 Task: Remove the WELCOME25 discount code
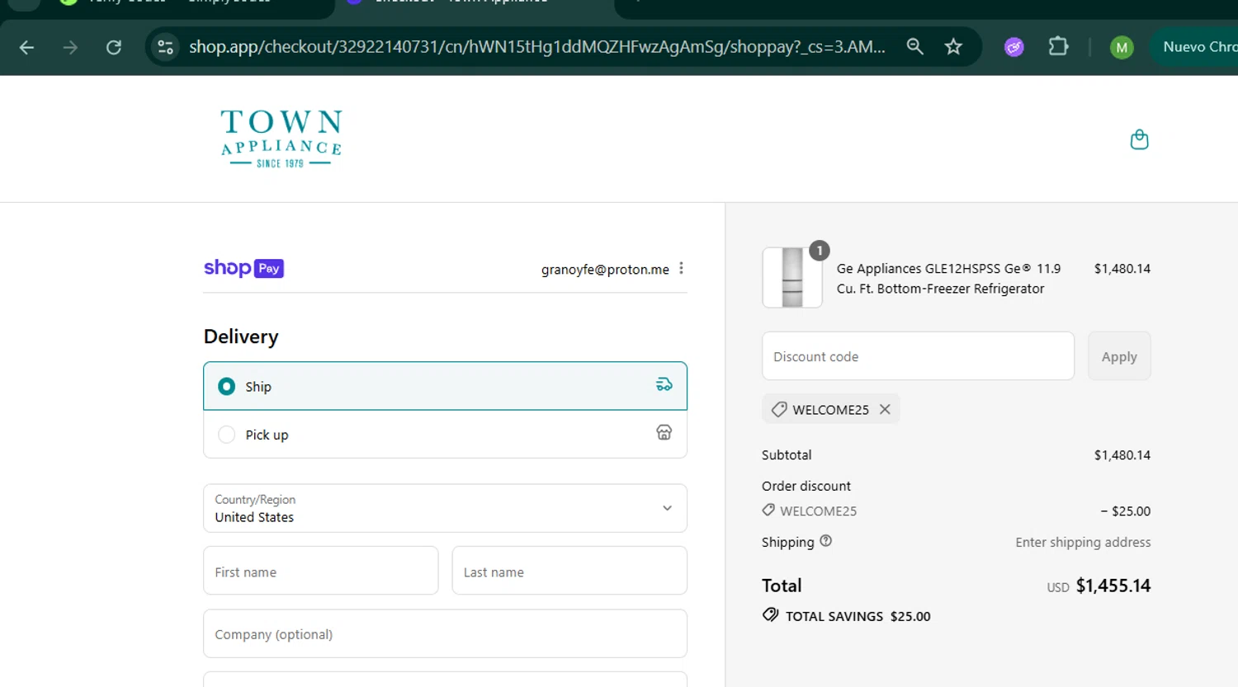(885, 409)
